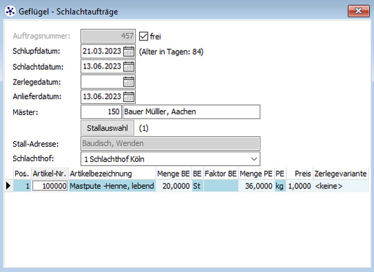Viewport: 374px width, 272px height.
Task: Click the '(Alter in Tagen: 84)' text
Action: tap(171, 52)
